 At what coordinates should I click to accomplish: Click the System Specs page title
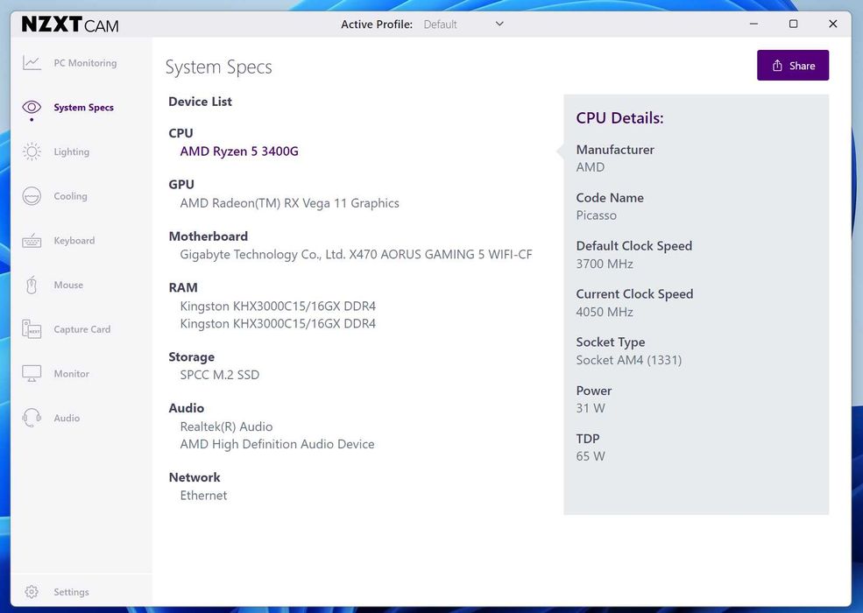218,67
